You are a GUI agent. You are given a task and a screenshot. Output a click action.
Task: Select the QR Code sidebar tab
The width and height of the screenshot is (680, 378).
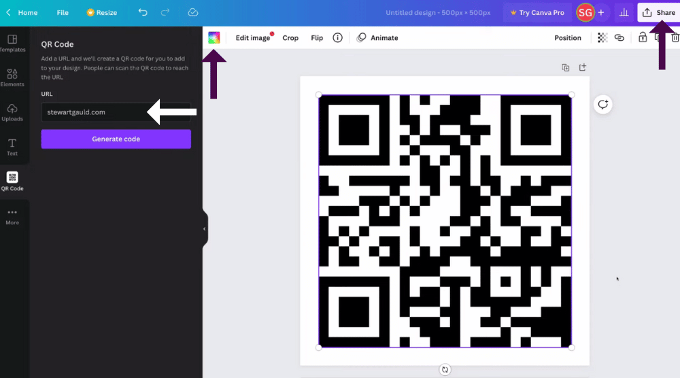12,182
